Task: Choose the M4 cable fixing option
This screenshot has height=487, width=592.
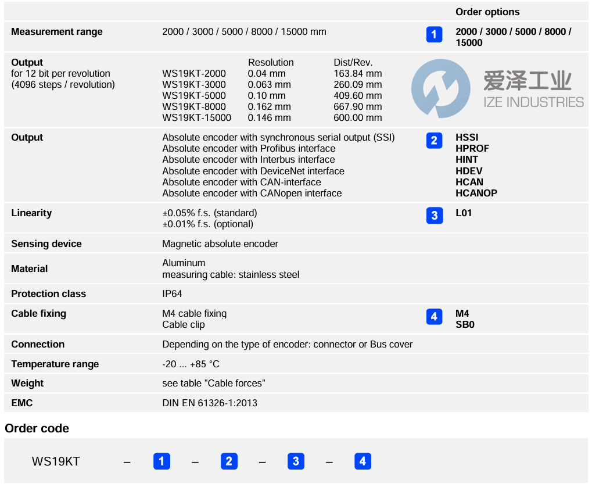Action: tap(462, 313)
